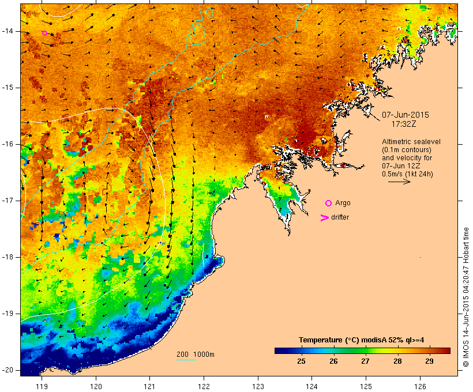The height and width of the screenshot is (392, 473).
Task: Click the '-19' latitude axis label
Action: pos(7,314)
